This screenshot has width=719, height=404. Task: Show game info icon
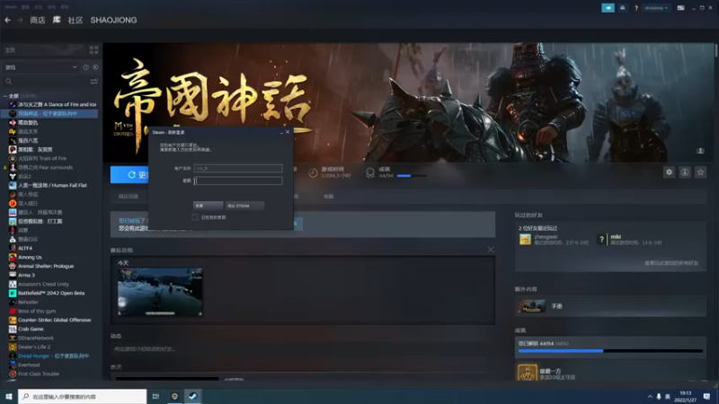pos(685,172)
